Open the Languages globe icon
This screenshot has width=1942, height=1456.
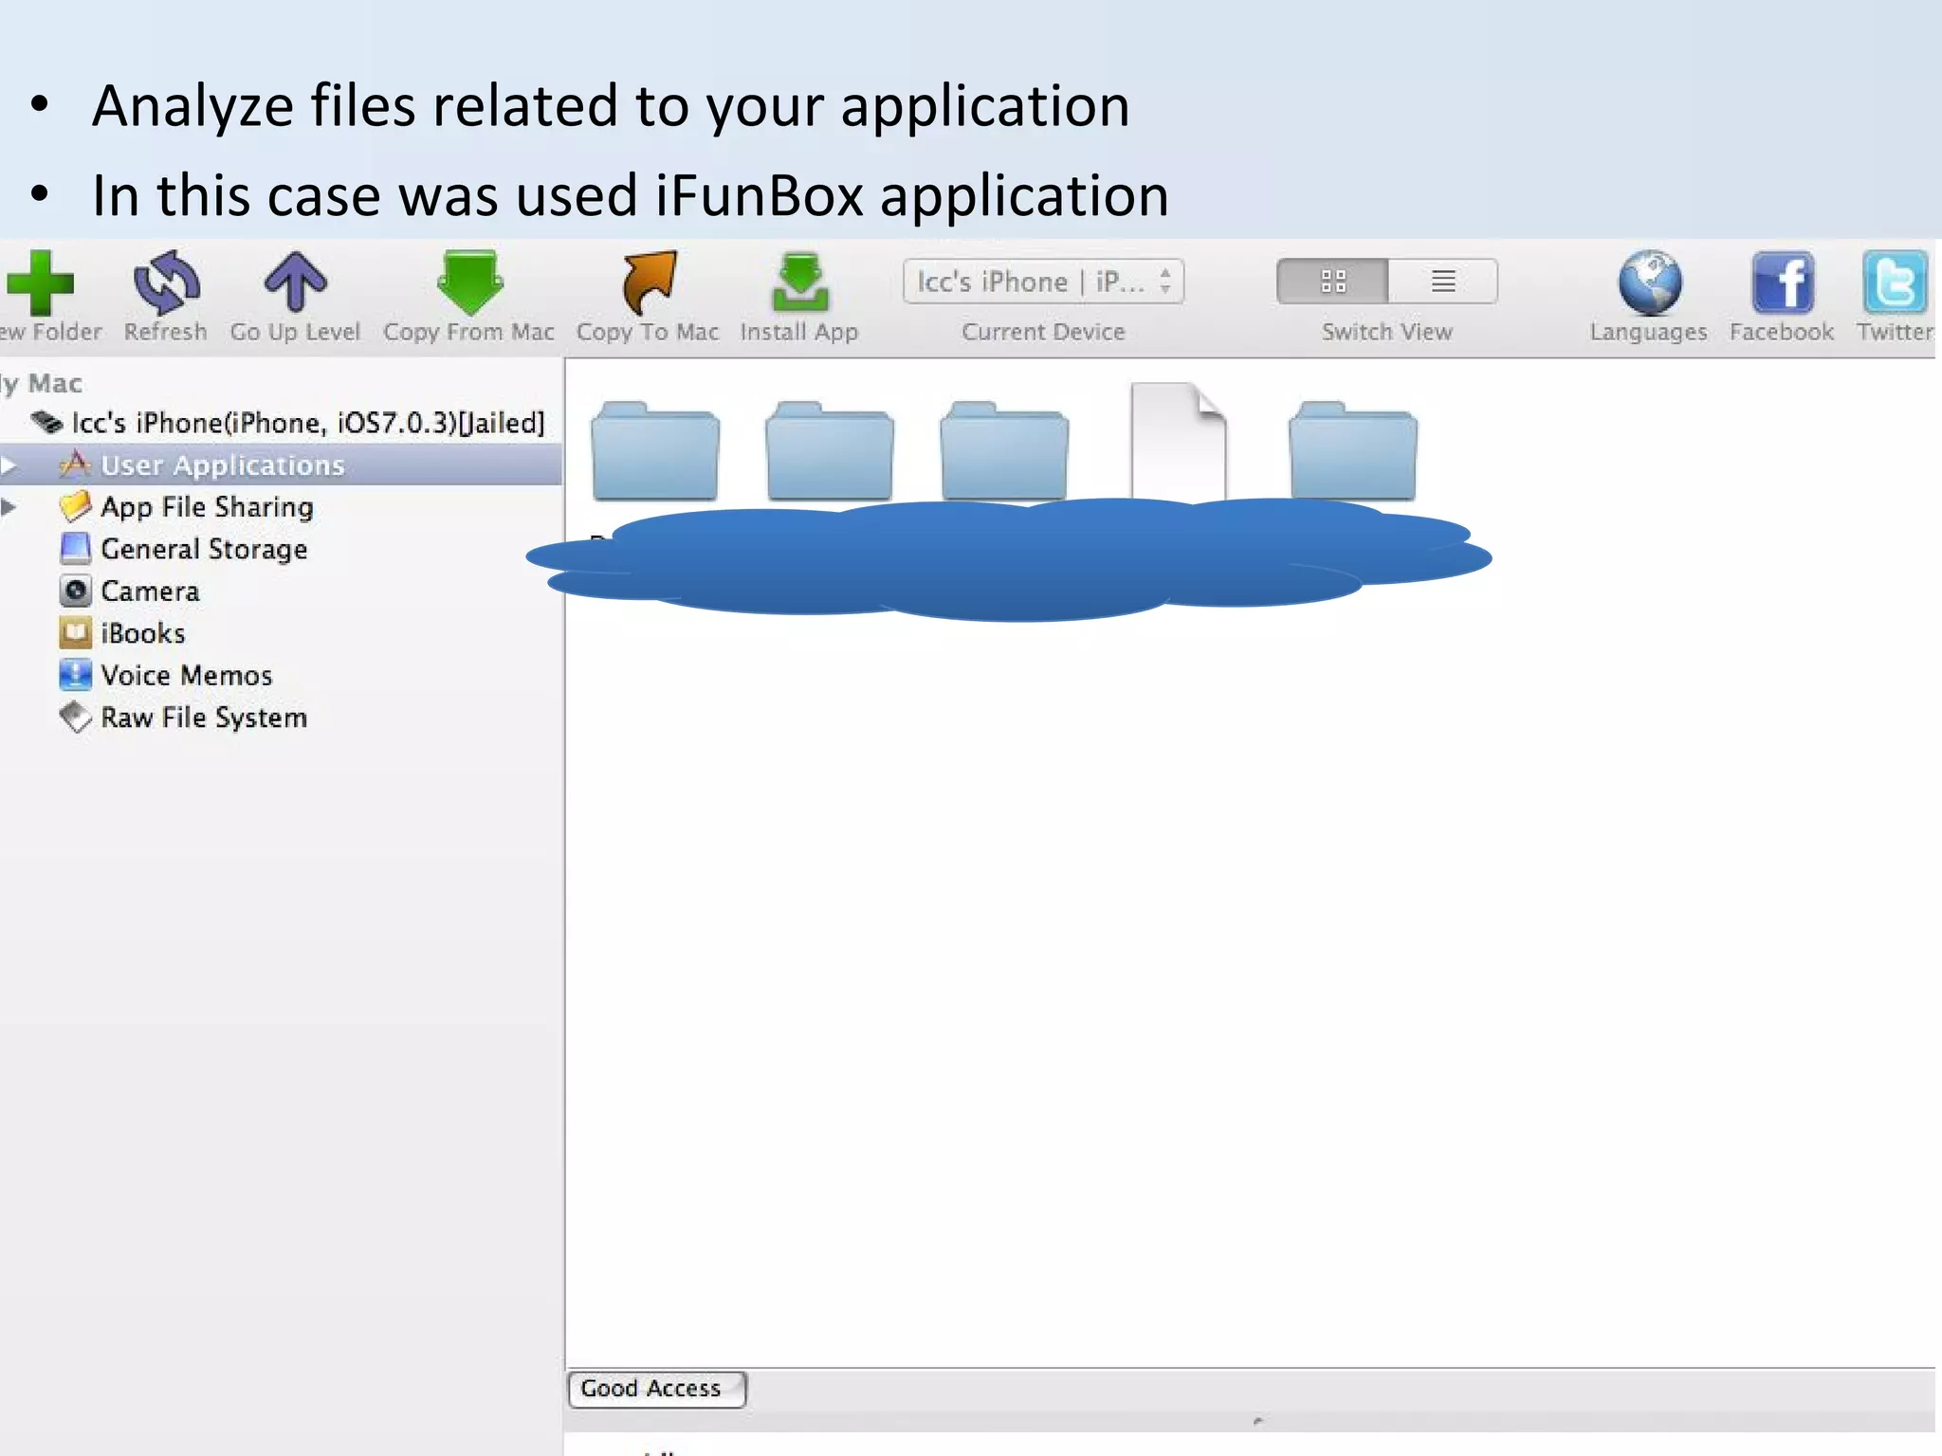click(x=1649, y=282)
